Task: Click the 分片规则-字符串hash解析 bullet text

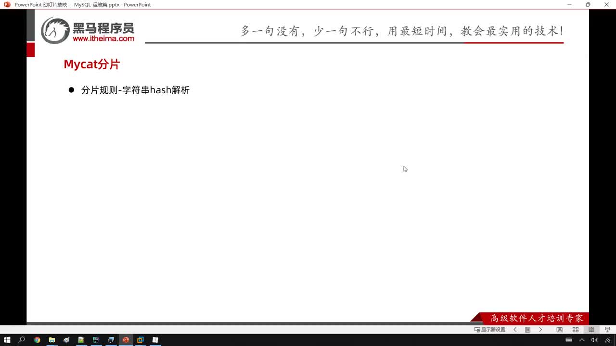Action: [x=135, y=90]
